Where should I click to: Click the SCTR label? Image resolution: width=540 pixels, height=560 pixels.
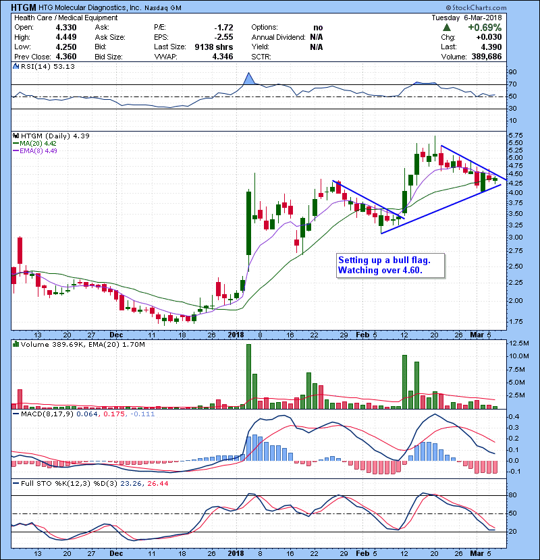261,57
